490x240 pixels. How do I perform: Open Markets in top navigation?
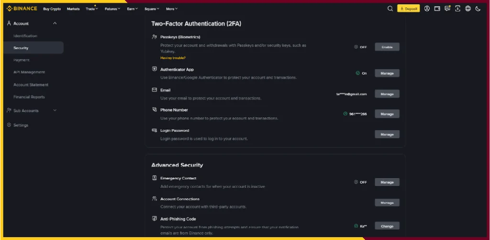tap(73, 9)
